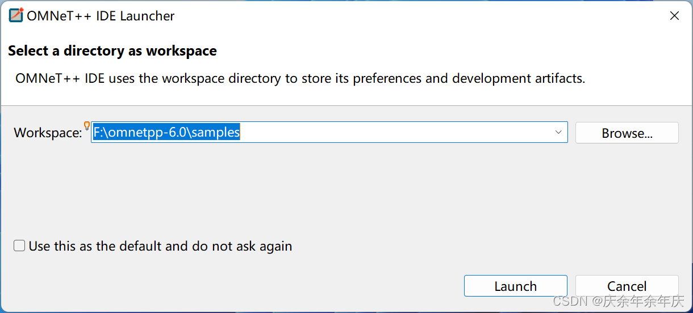
Task: Click the highlighted F:\omnetpp-6.0\samples path text
Action: [x=166, y=133]
